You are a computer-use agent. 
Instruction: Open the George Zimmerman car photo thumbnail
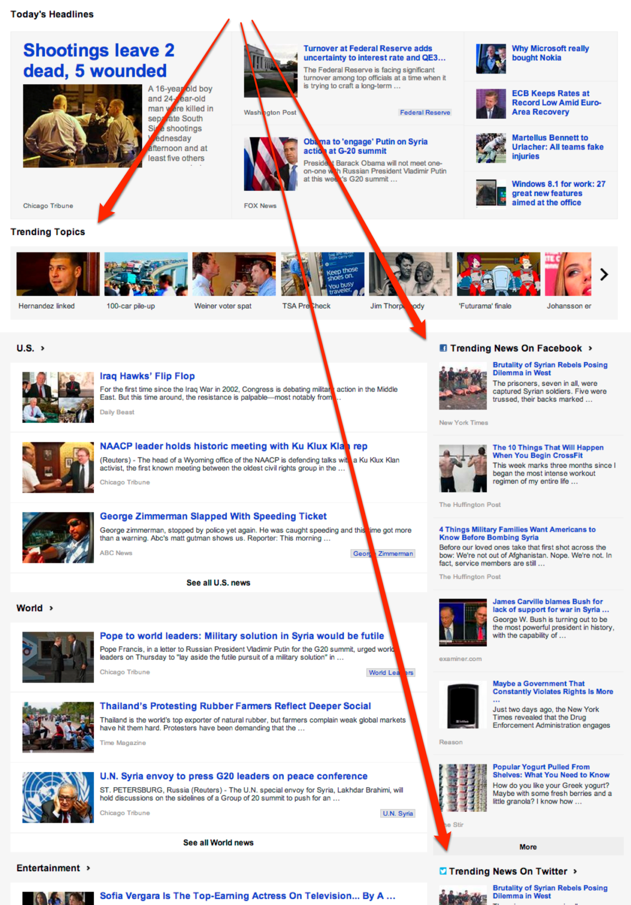coord(58,537)
